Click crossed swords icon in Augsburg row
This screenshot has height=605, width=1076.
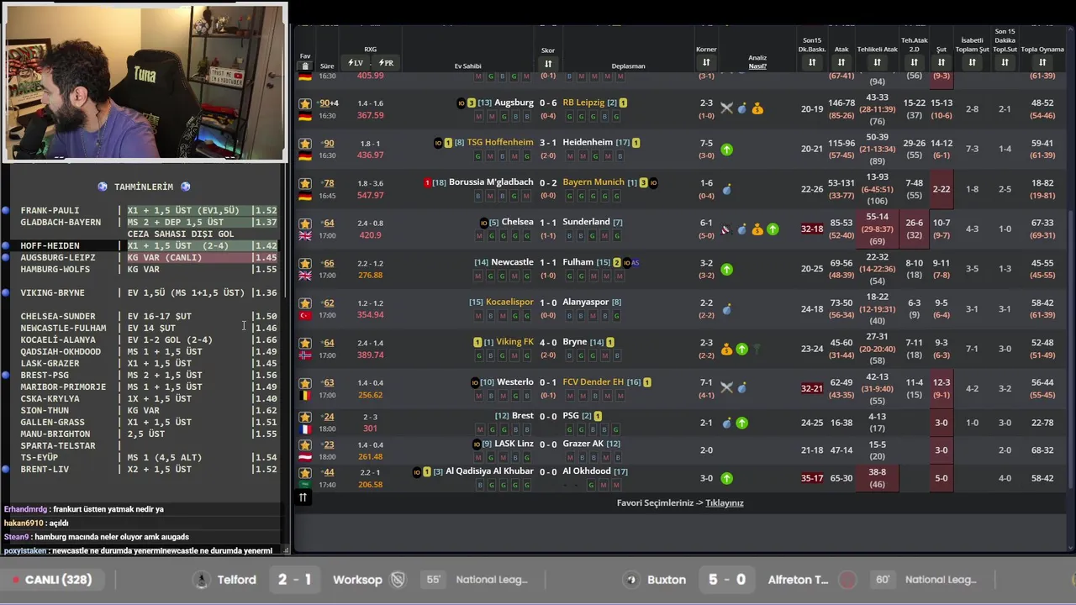727,108
